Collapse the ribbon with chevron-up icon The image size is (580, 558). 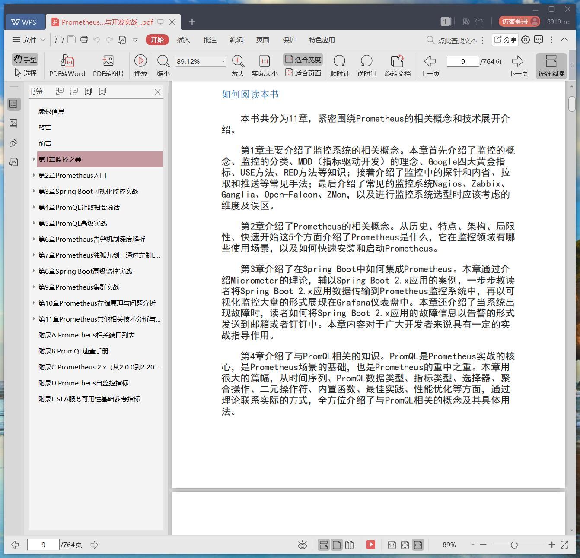click(564, 40)
